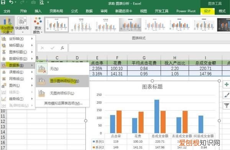Screen dimensions: 230x150
Task: Select the fifth chart style thumbnail
Action: (x=155, y=24)
